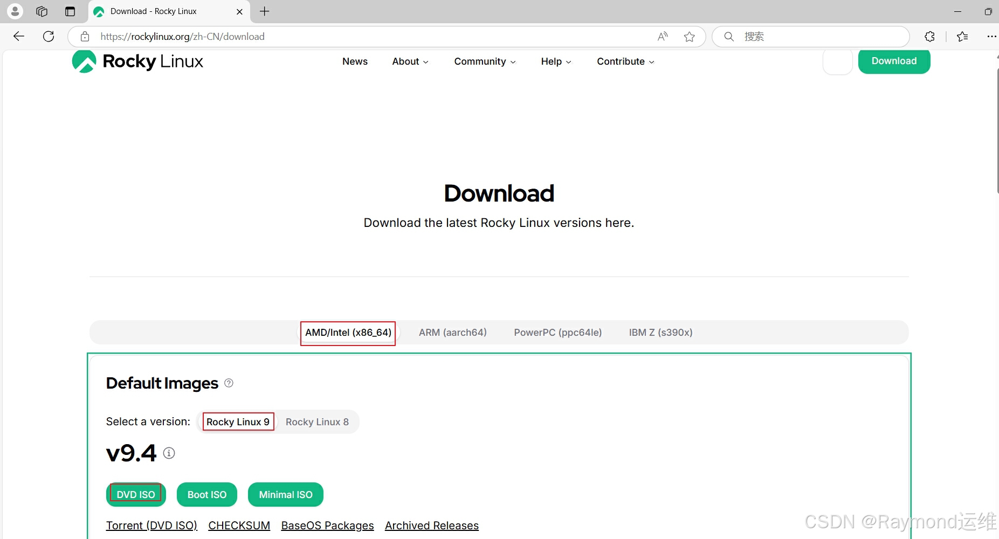Click the browser profile avatar icon
Image resolution: width=999 pixels, height=539 pixels.
(x=15, y=11)
